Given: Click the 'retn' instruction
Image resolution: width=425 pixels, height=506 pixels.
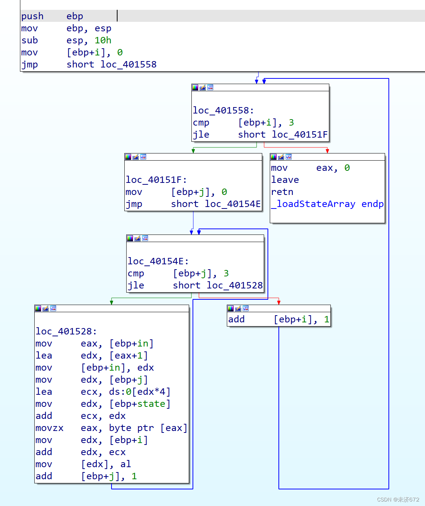Looking at the screenshot, I should point(282,192).
